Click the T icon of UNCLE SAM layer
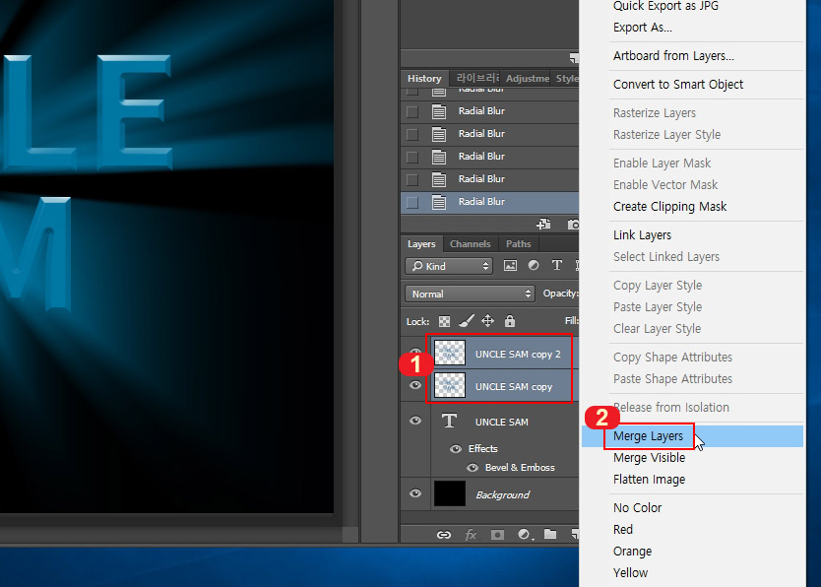Viewport: 821px width, 587px height. click(x=449, y=421)
